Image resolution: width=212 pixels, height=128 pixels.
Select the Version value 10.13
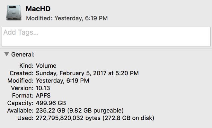pos(43,88)
